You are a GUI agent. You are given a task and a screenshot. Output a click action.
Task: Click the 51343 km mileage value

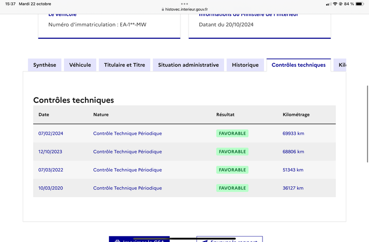pyautogui.click(x=293, y=170)
